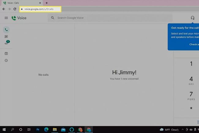Open the second Chrome profile icon in taskbar
This screenshot has height=133, width=199.
pos(80,130)
